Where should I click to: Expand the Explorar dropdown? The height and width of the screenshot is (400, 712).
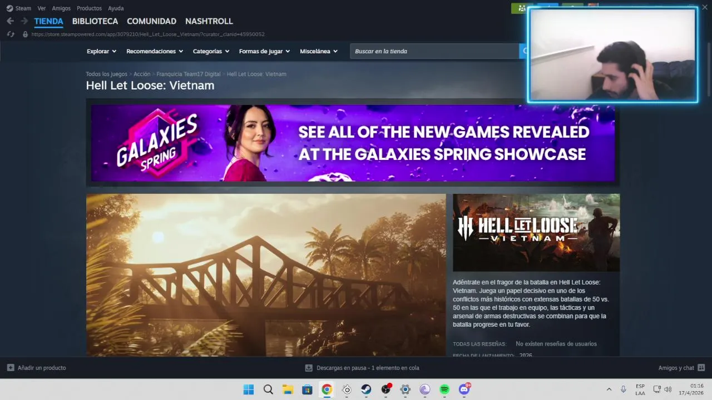click(x=101, y=51)
